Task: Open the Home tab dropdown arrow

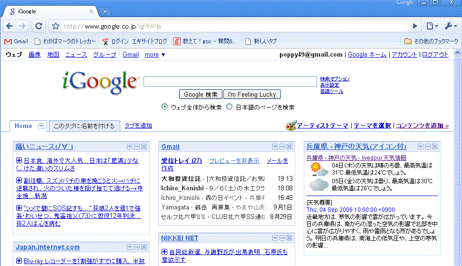Action: (x=41, y=126)
